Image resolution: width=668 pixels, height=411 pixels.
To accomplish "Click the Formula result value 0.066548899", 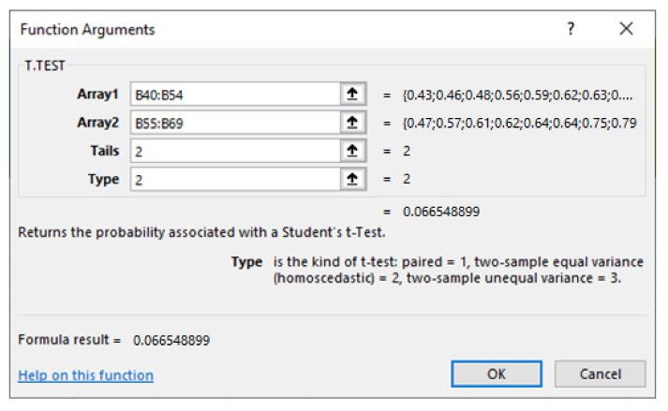I will [171, 340].
